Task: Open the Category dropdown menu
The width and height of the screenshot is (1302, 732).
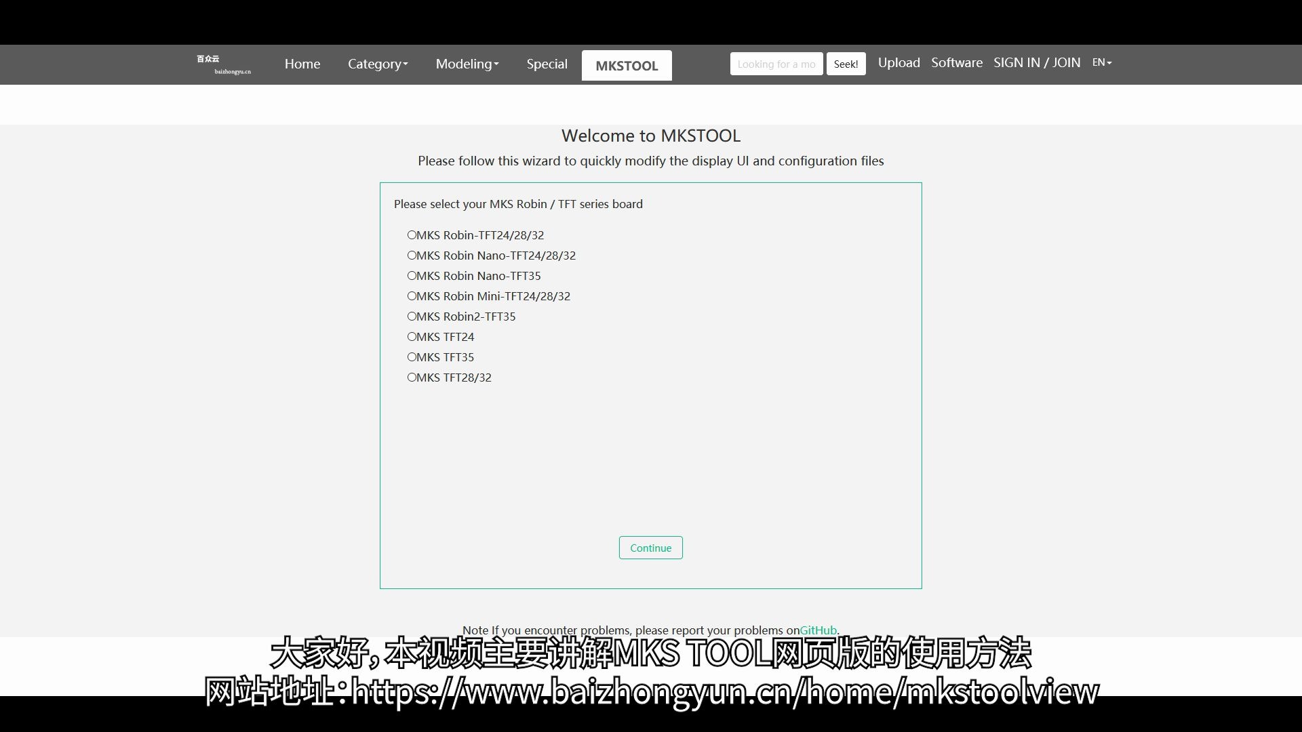Action: [x=378, y=64]
